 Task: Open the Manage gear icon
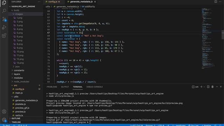(x=4, y=120)
